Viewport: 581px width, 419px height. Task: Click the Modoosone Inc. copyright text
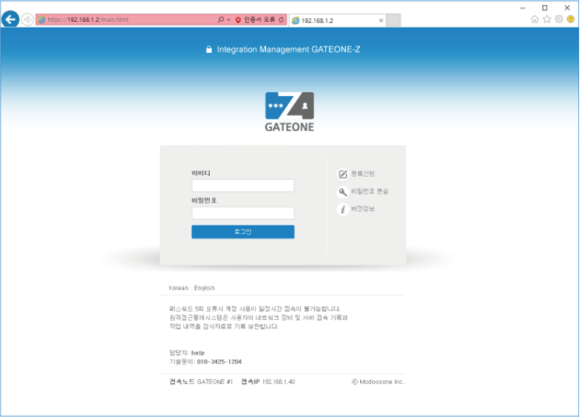(x=378, y=383)
